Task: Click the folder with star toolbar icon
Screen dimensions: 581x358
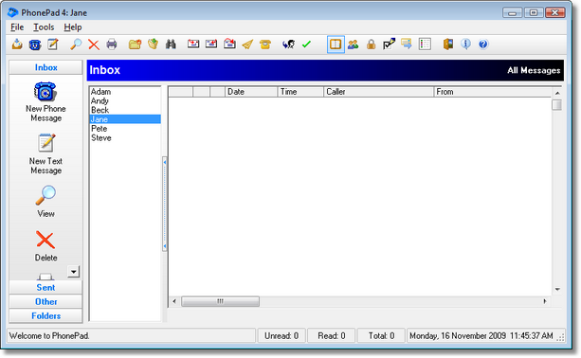Action: [135, 45]
